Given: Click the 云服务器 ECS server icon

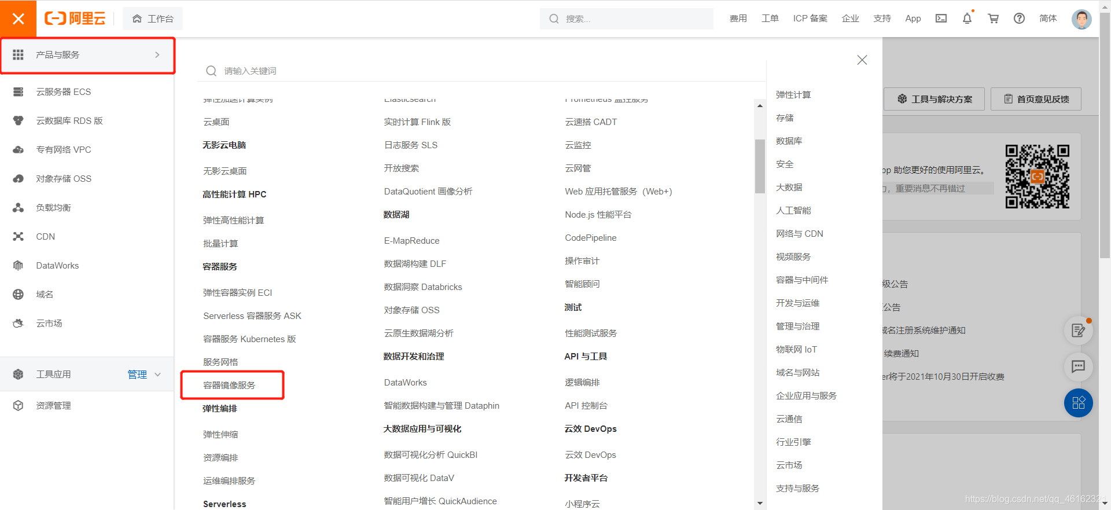Looking at the screenshot, I should (19, 92).
